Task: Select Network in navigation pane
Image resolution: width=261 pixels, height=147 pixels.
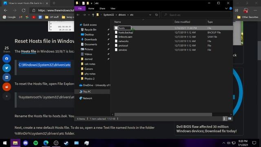Action: [87, 98]
